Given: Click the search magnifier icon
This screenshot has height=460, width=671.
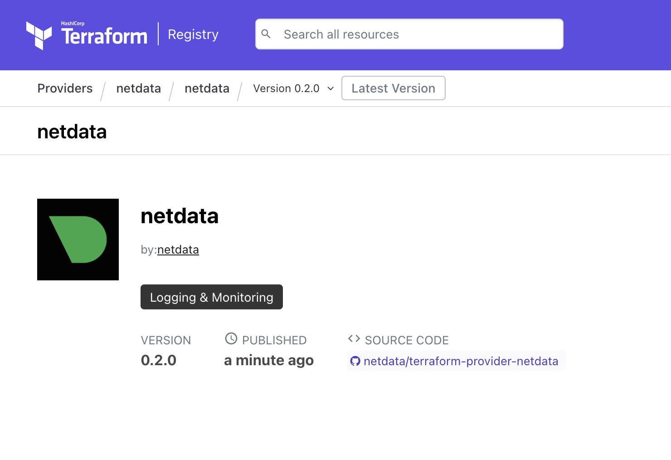Looking at the screenshot, I should pos(266,34).
